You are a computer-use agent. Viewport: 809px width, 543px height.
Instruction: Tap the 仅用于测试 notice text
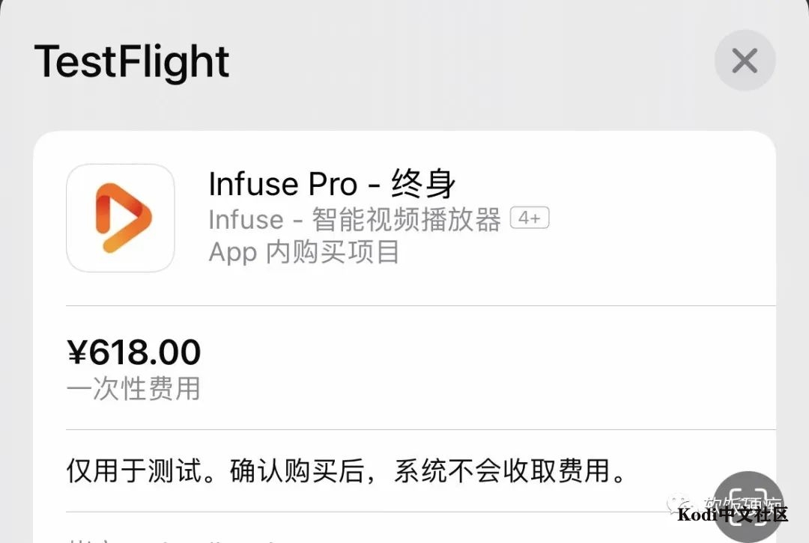tap(133, 471)
